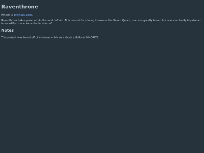Click the word "Veil" in the description
The image size is (204, 153).
click(x=61, y=20)
